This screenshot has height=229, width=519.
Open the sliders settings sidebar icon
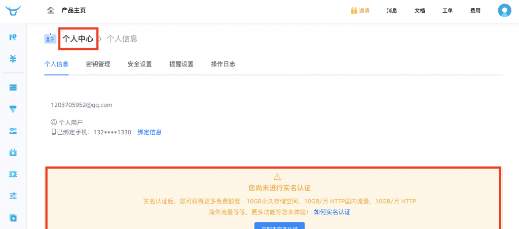[13, 196]
